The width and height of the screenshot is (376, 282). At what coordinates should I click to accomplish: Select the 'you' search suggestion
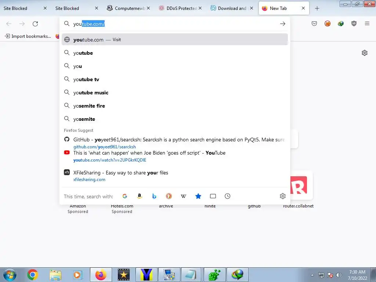click(174, 66)
